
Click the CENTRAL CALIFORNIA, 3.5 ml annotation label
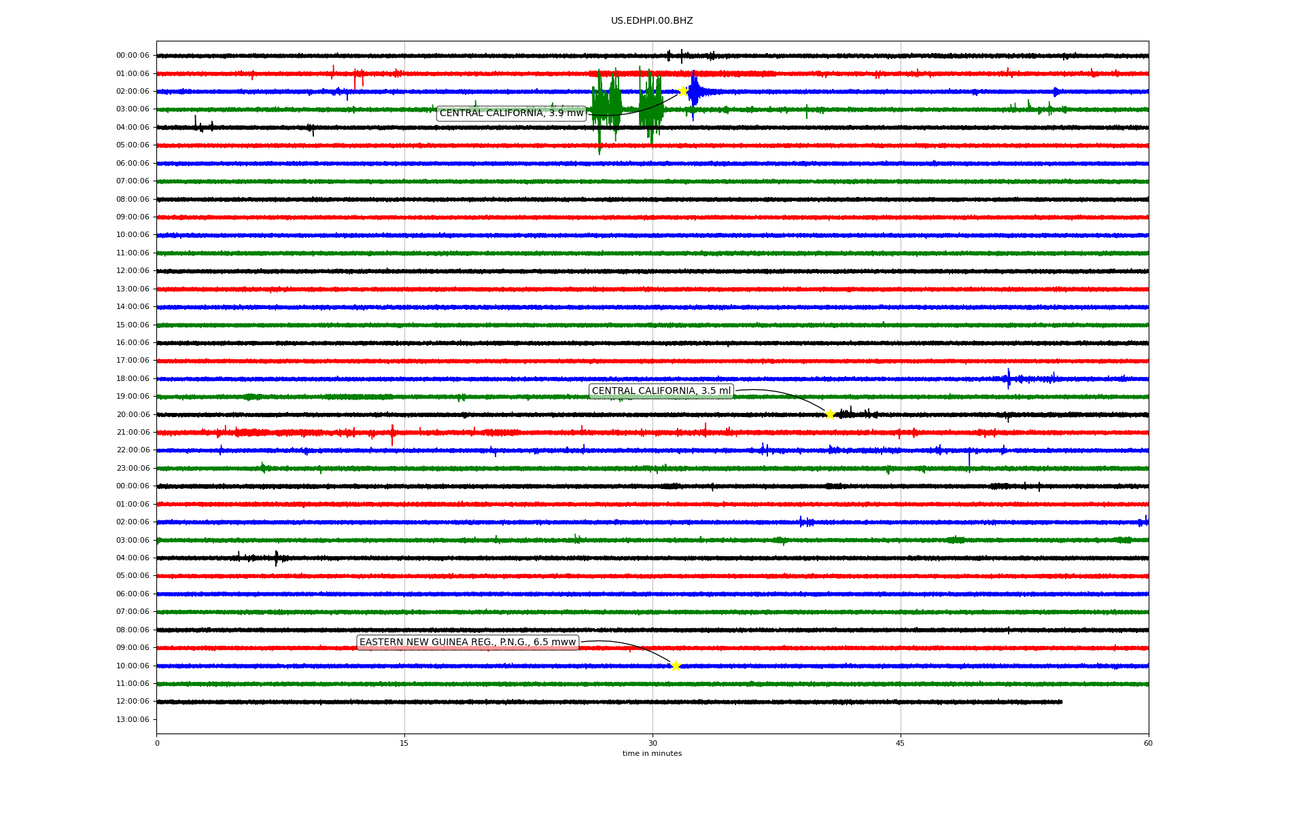(x=661, y=391)
